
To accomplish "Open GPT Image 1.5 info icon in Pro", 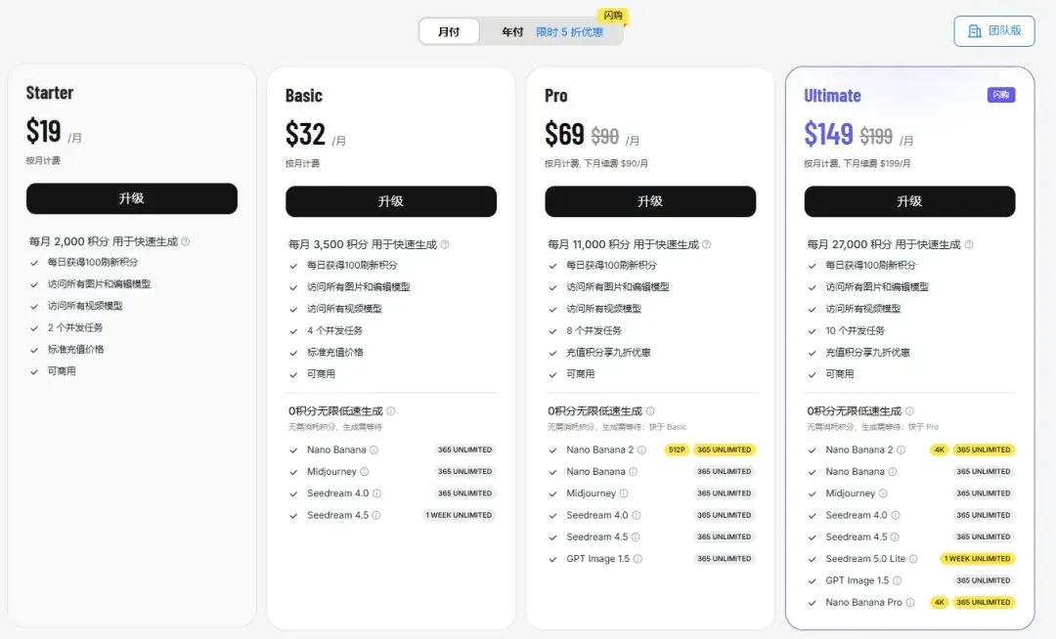I will point(638,559).
